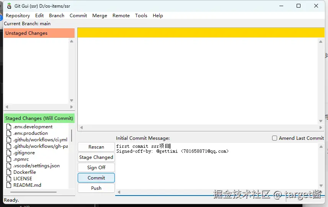Image resolution: width=328 pixels, height=207 pixels.
Task: Click down arrow of Unstaged Changes scrollbar
Action: [72, 100]
